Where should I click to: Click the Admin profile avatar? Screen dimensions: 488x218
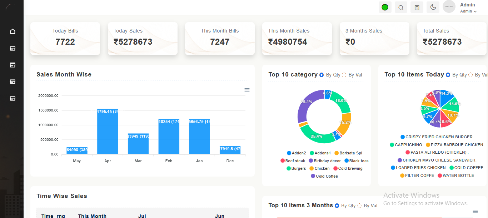point(449,7)
